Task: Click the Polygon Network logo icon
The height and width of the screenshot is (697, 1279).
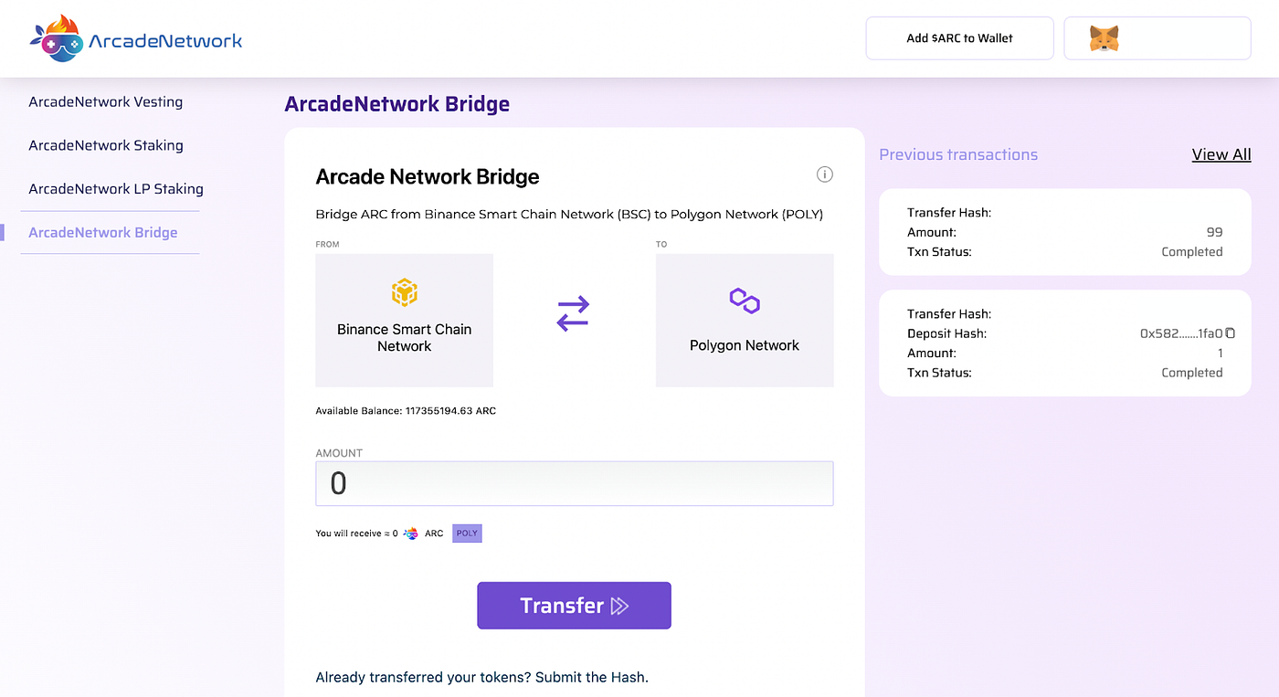Action: pyautogui.click(x=745, y=301)
